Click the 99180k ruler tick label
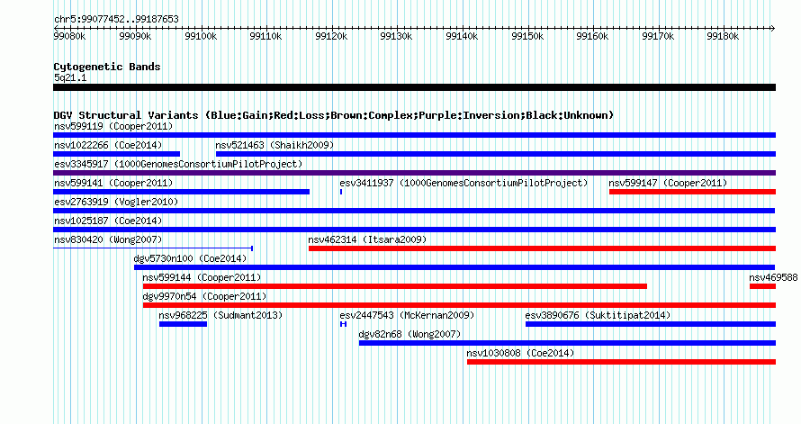Image resolution: width=801 pixels, height=424 pixels. click(723, 36)
